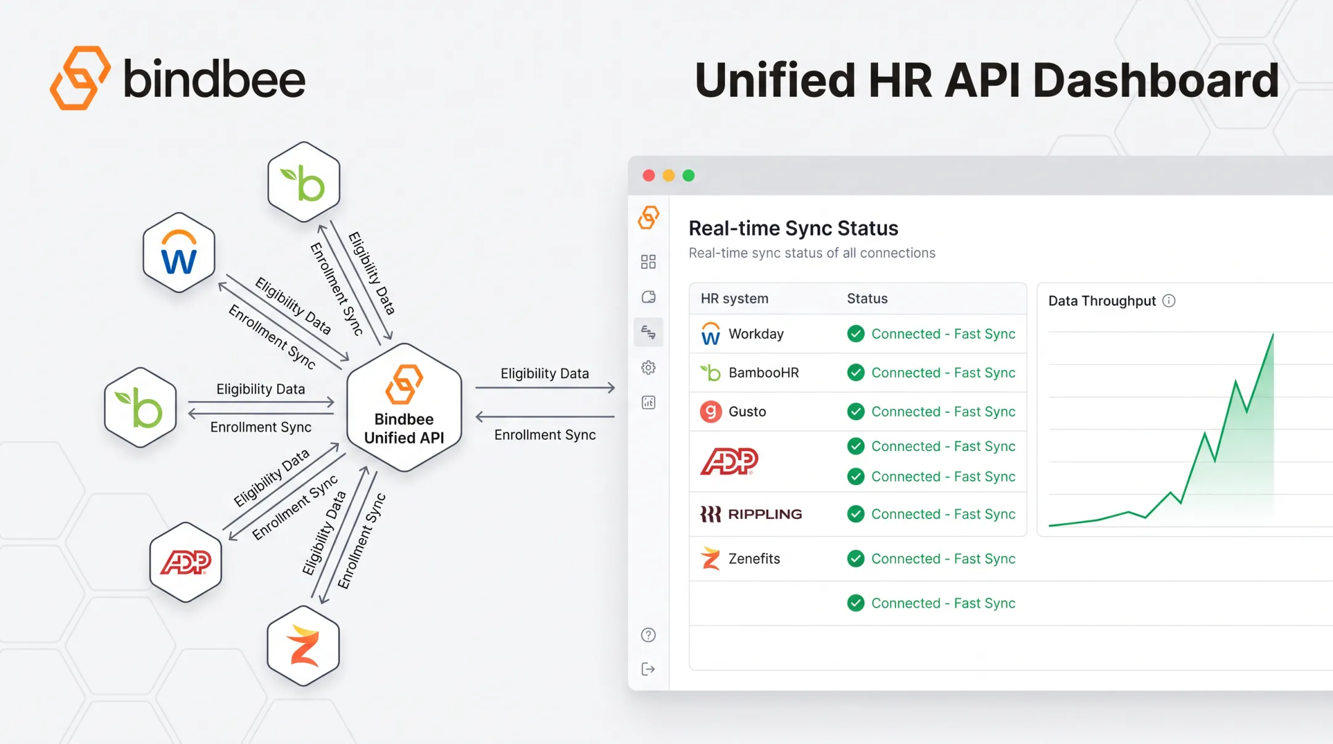This screenshot has width=1333, height=744.
Task: Click the ADP logo in status table
Action: (729, 461)
